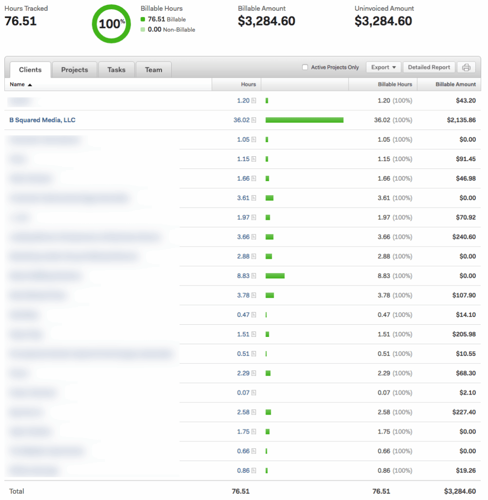Click the 100% billable hours ring
This screenshot has height=500, width=488.
click(111, 23)
